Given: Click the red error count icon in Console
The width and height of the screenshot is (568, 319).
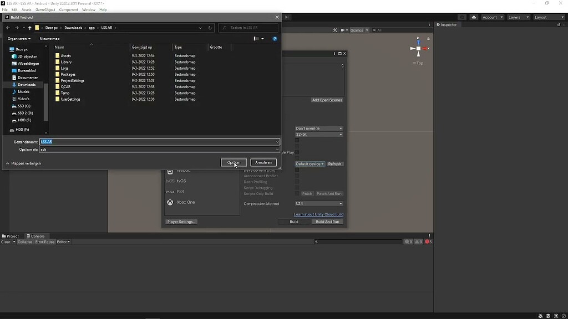Looking at the screenshot, I should point(428,241).
